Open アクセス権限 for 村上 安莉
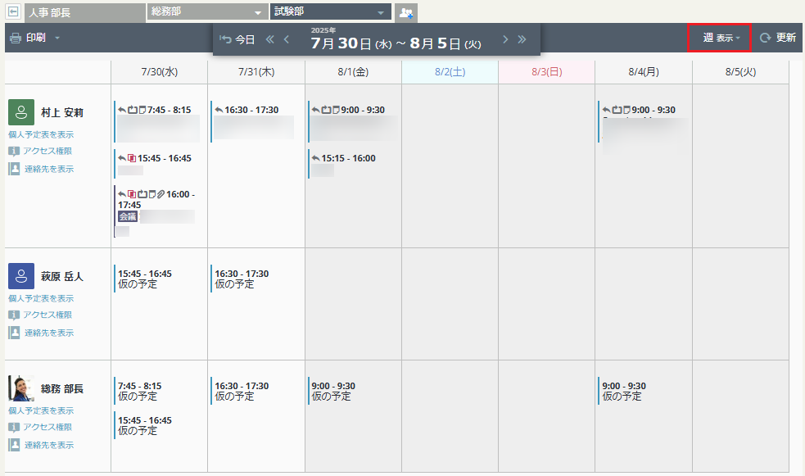 click(x=47, y=151)
